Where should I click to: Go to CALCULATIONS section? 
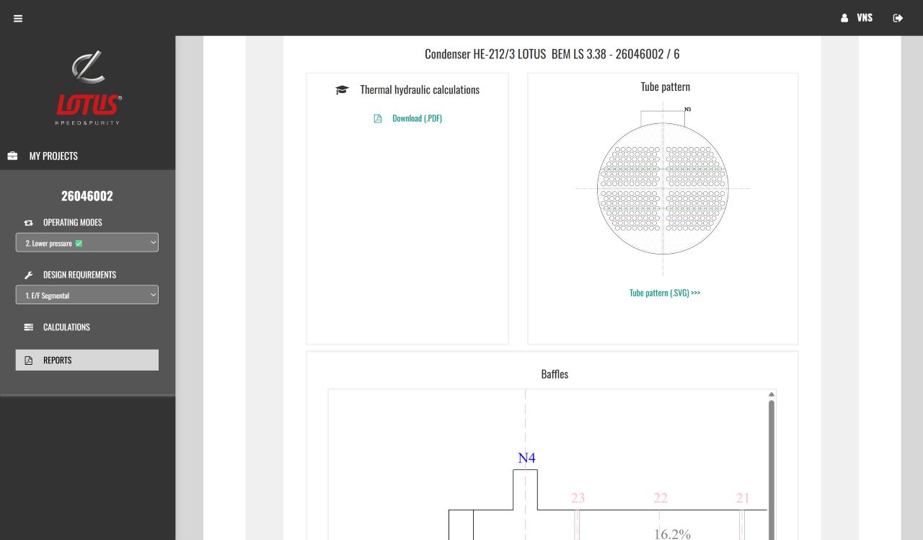pos(66,327)
